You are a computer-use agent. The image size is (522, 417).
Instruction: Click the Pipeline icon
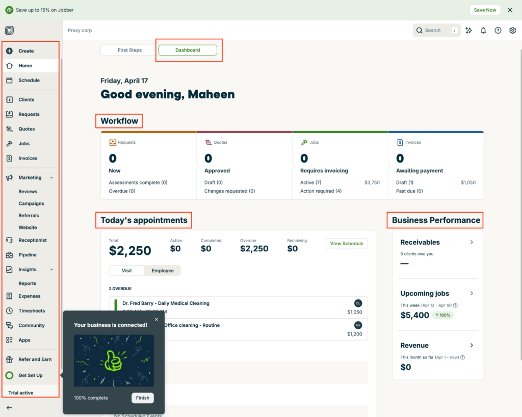[x=9, y=254]
